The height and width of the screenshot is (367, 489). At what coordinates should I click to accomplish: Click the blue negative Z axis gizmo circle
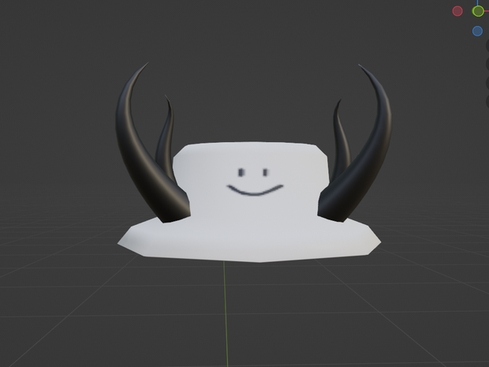477,32
